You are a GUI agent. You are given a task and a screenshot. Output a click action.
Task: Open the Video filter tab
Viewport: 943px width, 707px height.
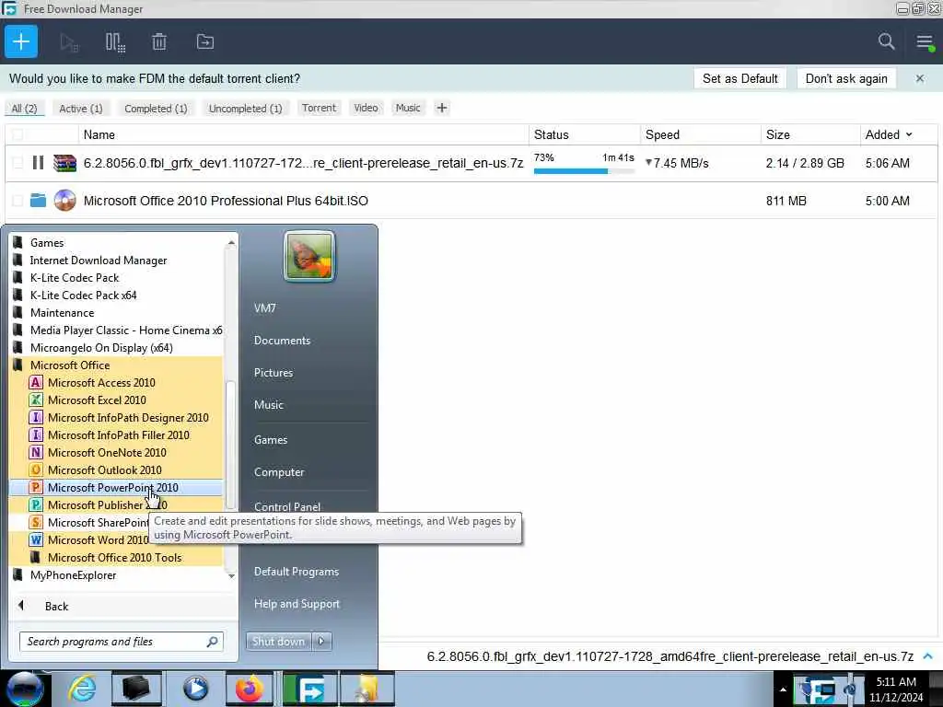click(x=366, y=108)
